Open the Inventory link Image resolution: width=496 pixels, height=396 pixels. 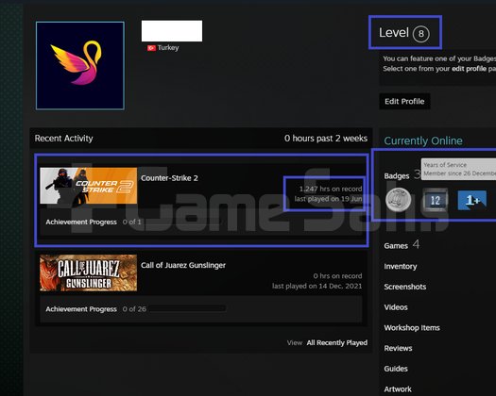[401, 266]
